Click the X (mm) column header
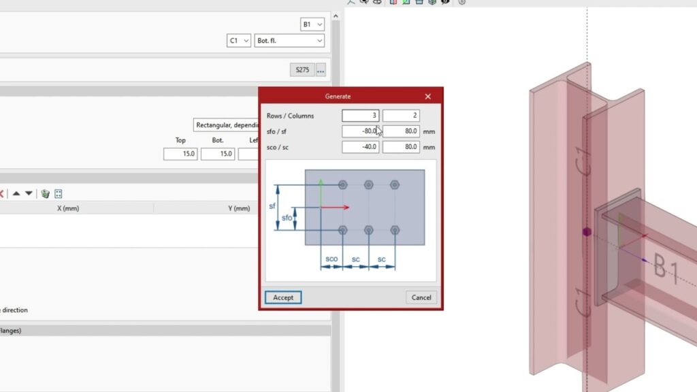 pos(68,208)
